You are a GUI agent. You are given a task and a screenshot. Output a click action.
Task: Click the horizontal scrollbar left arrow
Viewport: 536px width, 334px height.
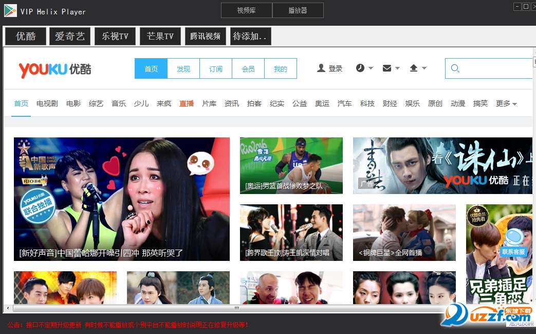(8, 308)
